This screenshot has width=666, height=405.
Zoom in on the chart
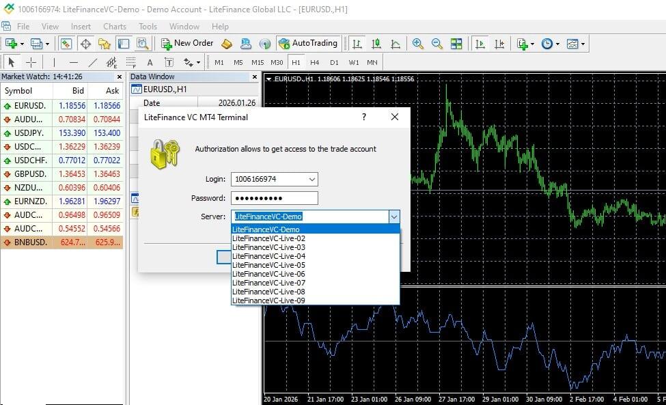point(417,43)
